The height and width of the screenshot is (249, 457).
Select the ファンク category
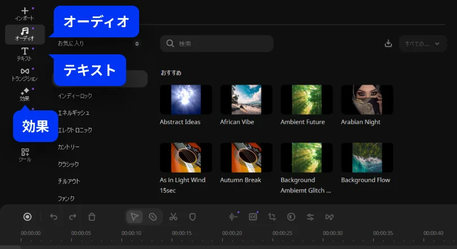66,199
